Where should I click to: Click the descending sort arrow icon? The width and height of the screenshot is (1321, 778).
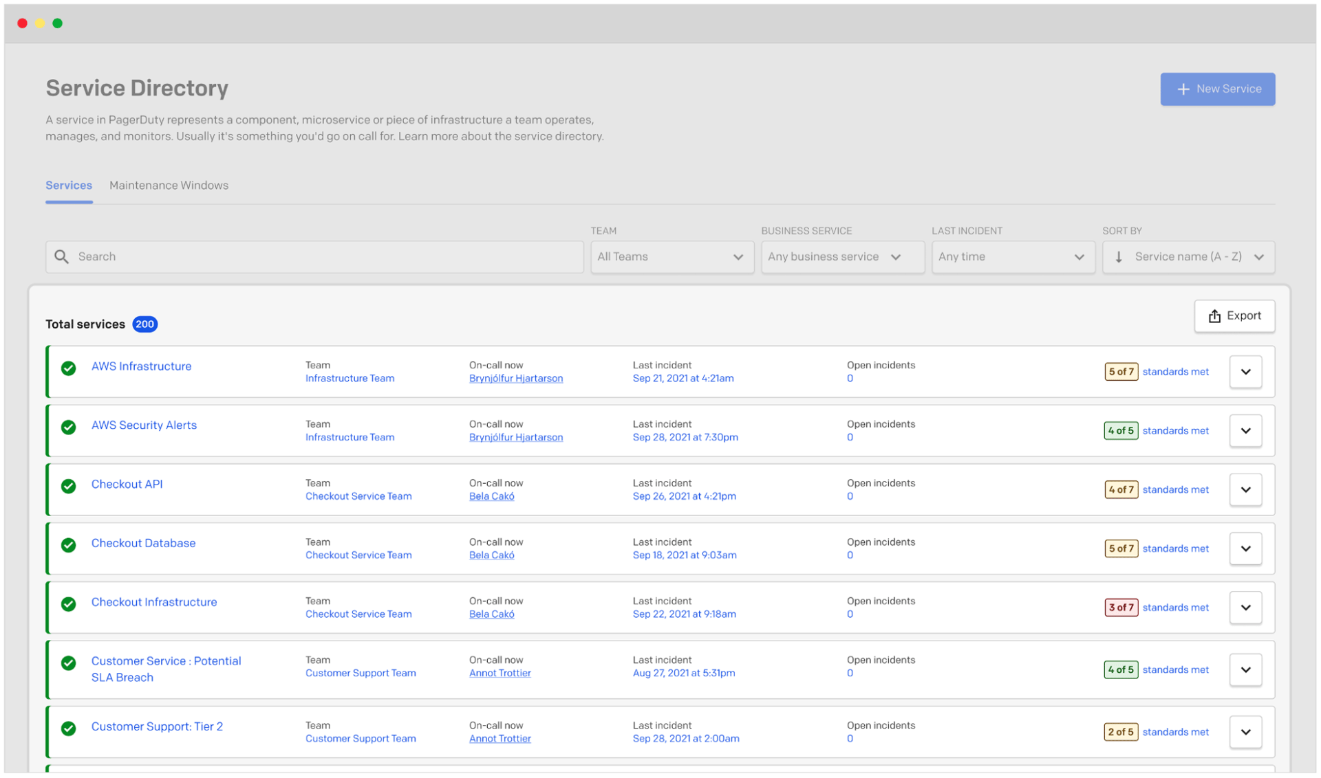[x=1118, y=256]
